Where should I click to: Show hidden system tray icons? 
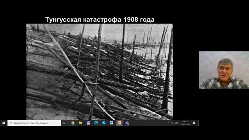click(x=168, y=123)
